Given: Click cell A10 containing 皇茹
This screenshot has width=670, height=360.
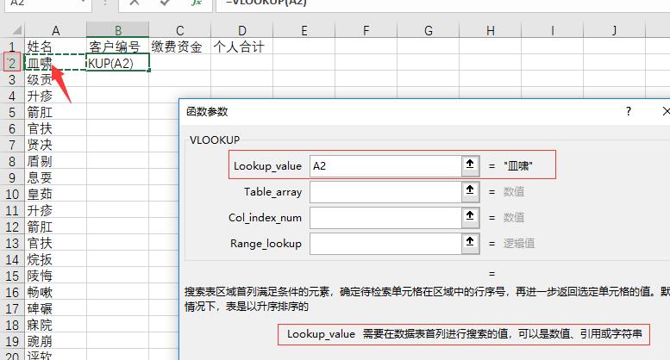Looking at the screenshot, I should click(x=55, y=194).
